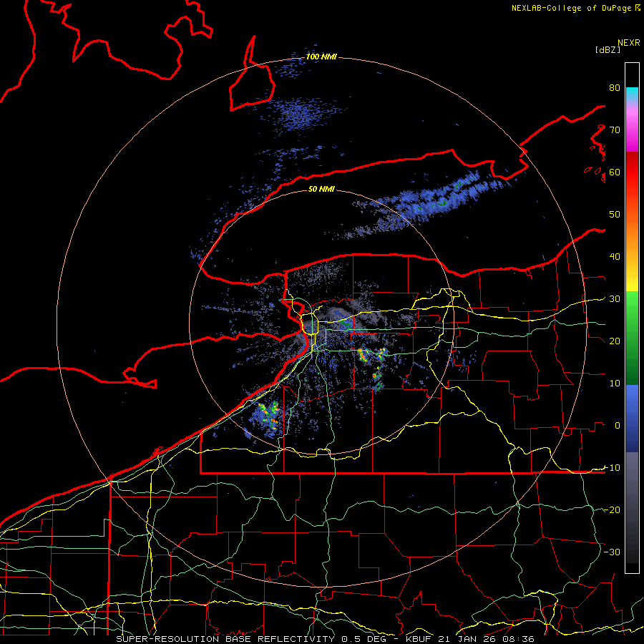Click the -30 value on dBZ scale

pyautogui.click(x=612, y=552)
